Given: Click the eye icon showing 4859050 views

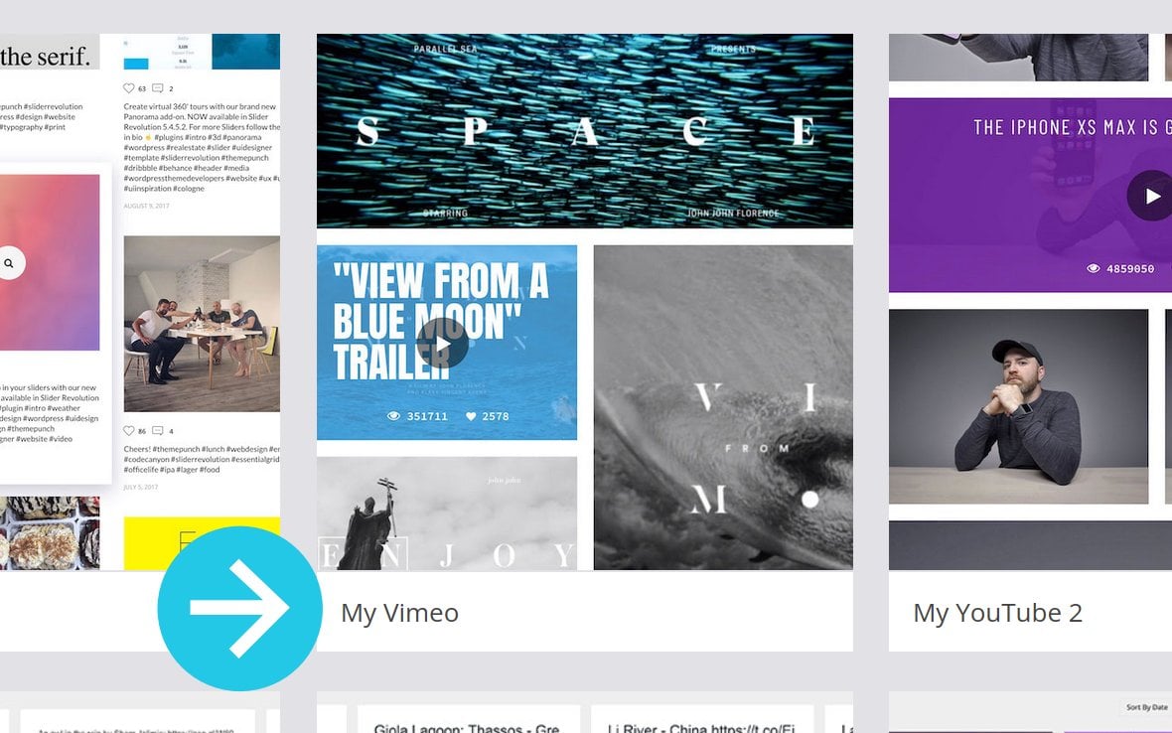Looking at the screenshot, I should pyautogui.click(x=1093, y=268).
